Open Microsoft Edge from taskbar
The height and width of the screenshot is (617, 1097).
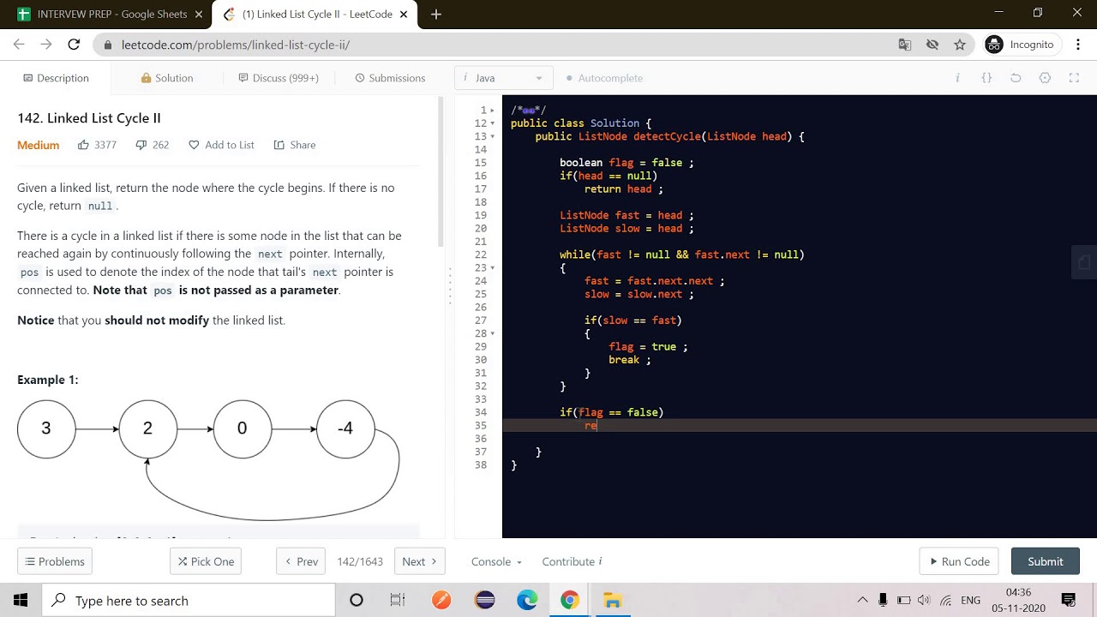coord(527,600)
